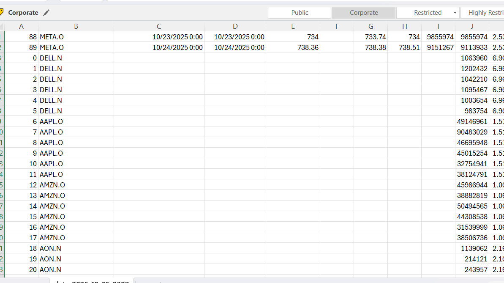Select column J header
This screenshot has height=283, width=504.
pyautogui.click(x=472, y=26)
